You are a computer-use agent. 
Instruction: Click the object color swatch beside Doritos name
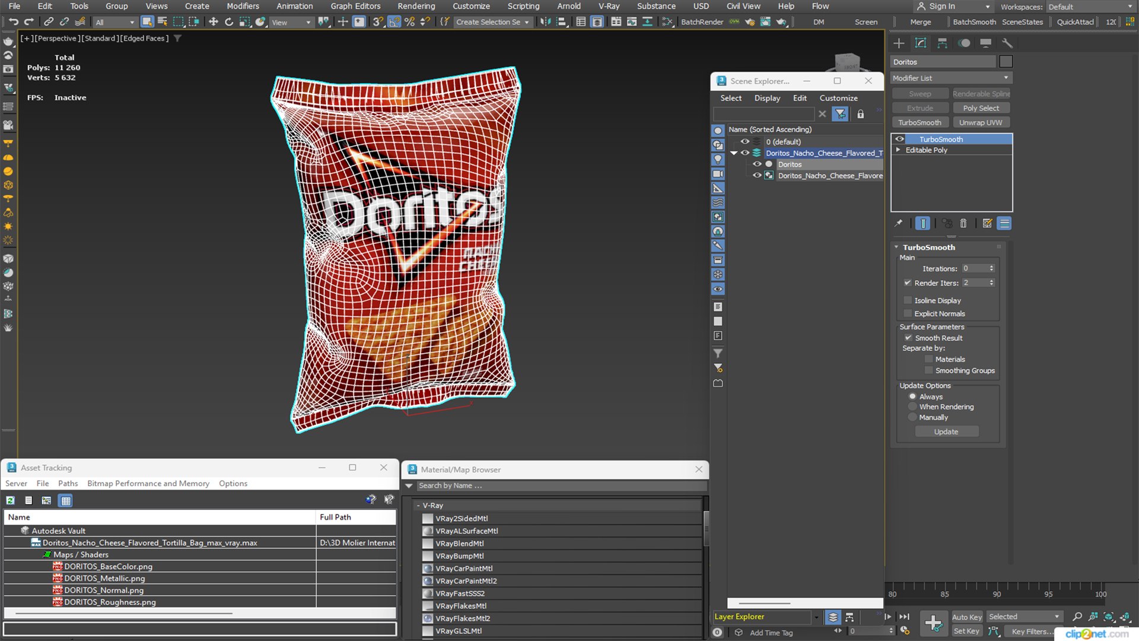[x=1006, y=62]
